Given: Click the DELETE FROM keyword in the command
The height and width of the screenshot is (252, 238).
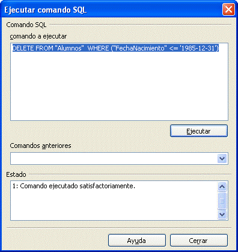Looking at the screenshot, I should coord(33,48).
